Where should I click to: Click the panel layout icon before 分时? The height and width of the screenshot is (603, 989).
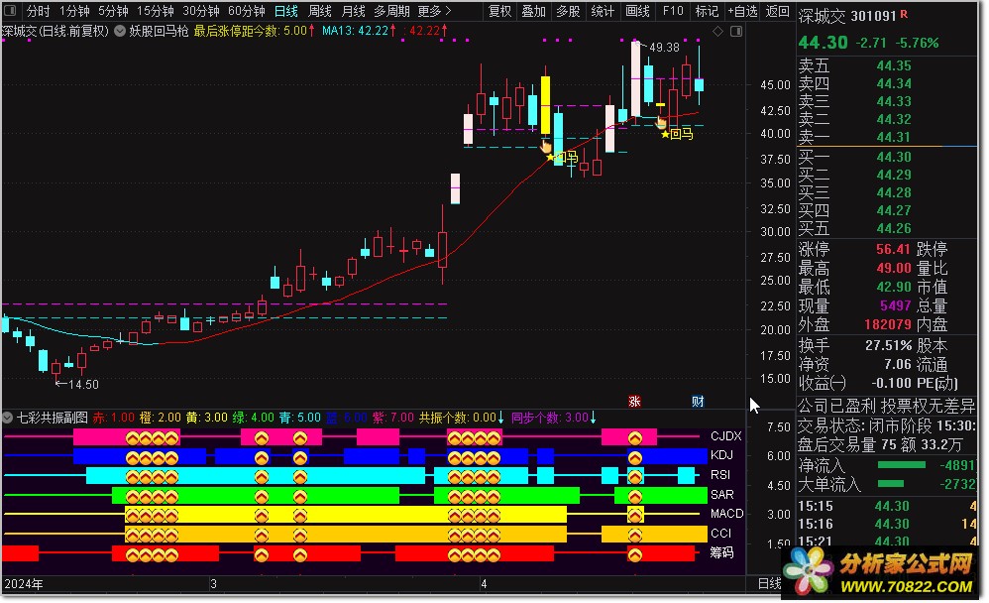pyautogui.click(x=11, y=10)
